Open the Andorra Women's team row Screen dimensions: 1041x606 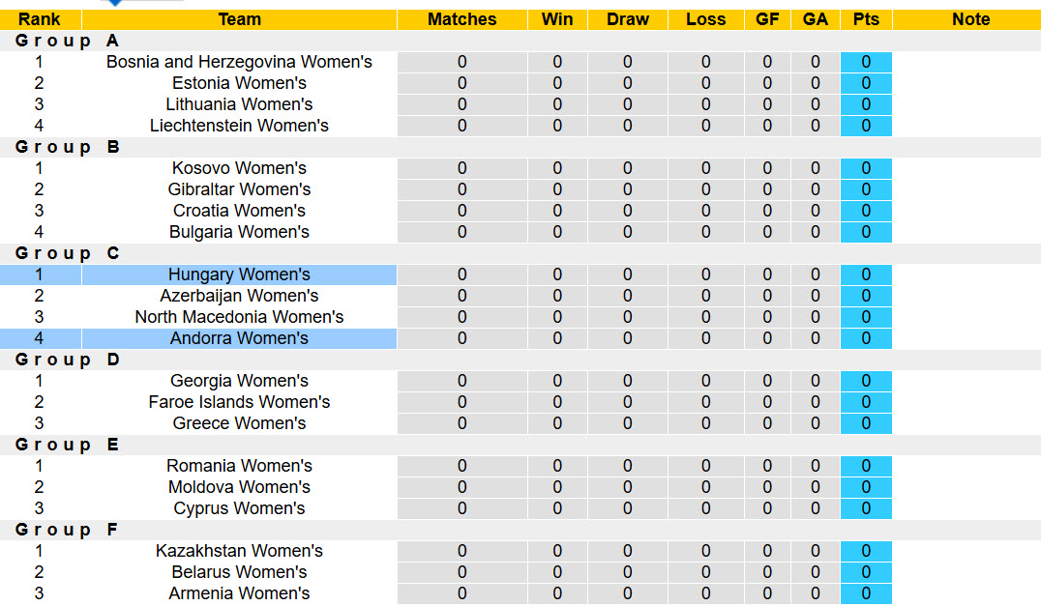click(x=239, y=338)
